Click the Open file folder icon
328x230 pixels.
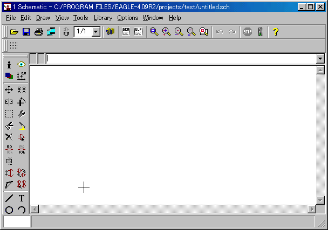pos(14,32)
